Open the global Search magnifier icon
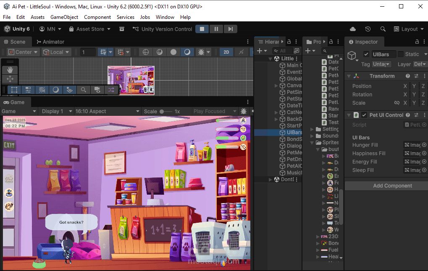The image size is (428, 271). coord(383,29)
